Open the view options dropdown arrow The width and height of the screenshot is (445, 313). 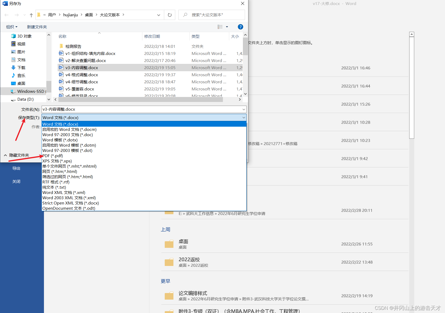(x=227, y=27)
